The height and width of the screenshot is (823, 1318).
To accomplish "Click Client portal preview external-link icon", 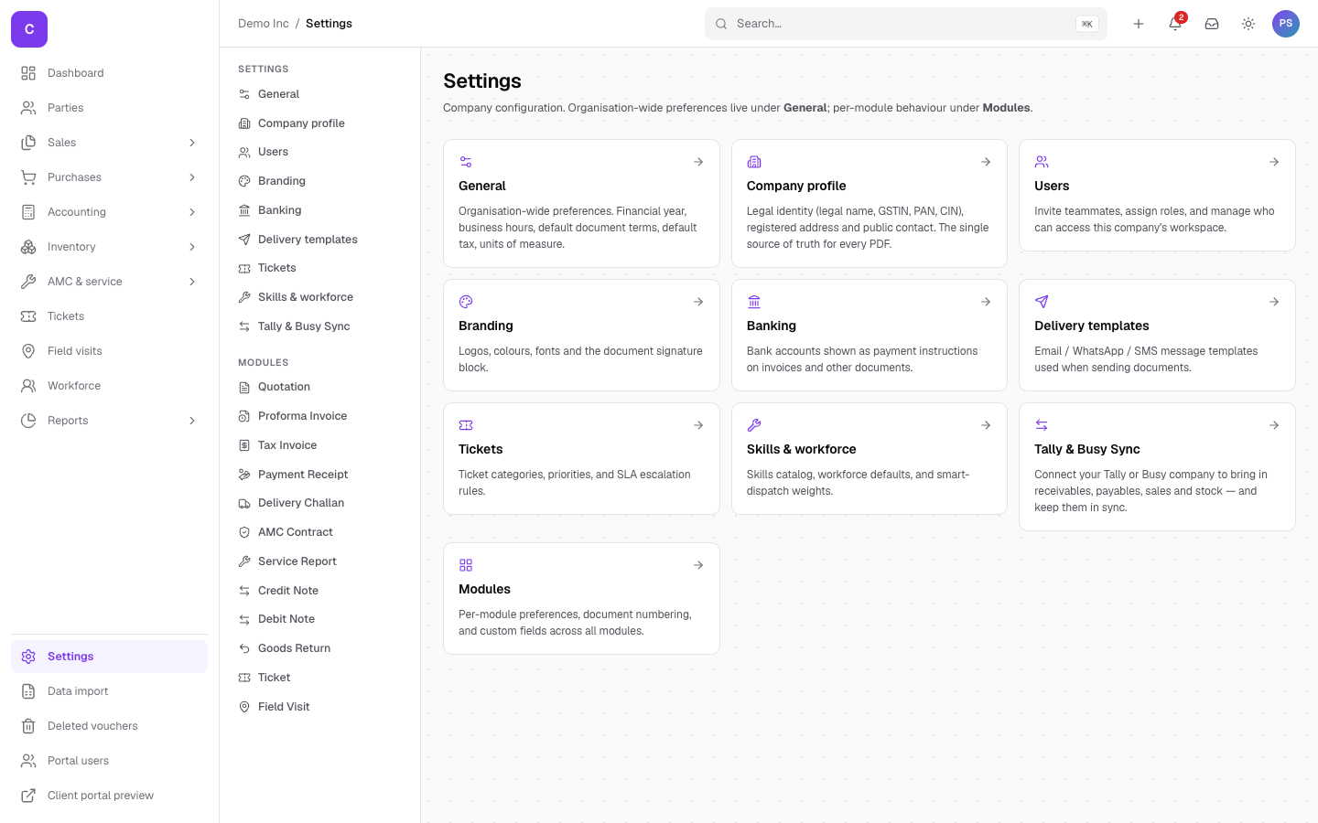I will coord(28,796).
